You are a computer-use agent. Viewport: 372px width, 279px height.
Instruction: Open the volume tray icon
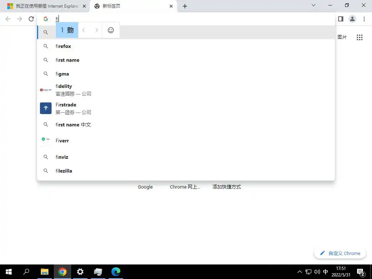point(317,272)
